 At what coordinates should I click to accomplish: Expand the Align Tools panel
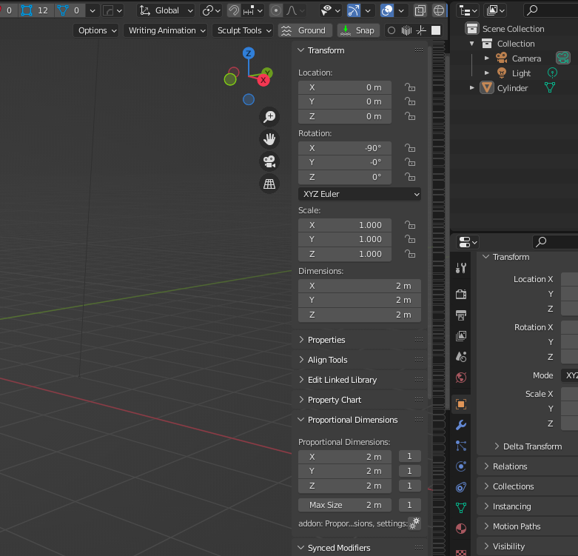327,360
